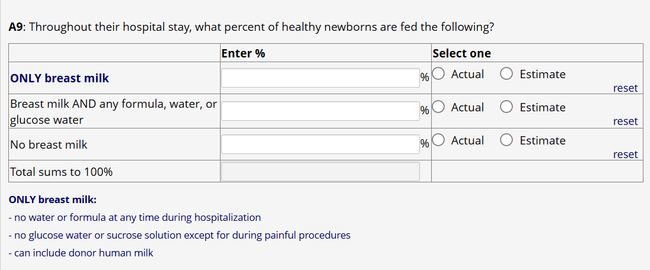Select Actual for ONLY breast milk

(439, 75)
